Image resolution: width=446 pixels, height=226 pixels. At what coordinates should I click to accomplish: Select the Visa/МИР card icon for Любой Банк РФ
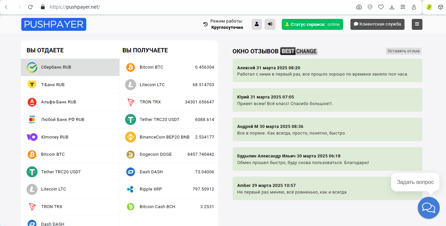click(32, 120)
